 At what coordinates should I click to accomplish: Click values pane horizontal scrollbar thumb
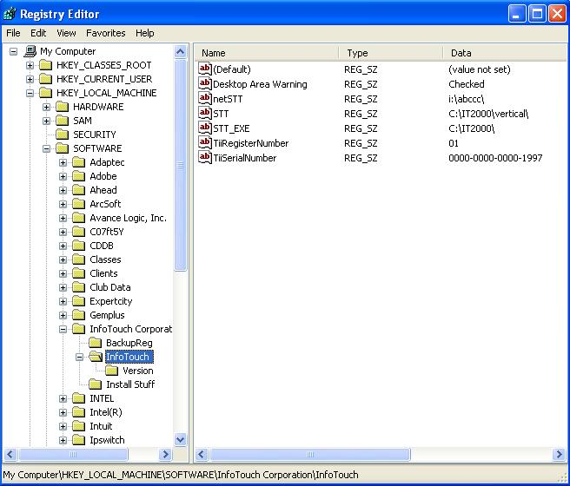pos(310,454)
